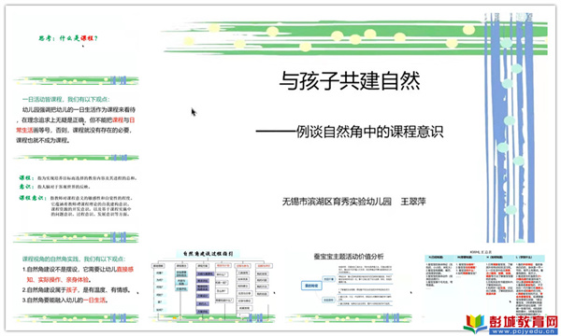Select the 自然角建设流程指引 flowchart thumbnail

click(212, 285)
